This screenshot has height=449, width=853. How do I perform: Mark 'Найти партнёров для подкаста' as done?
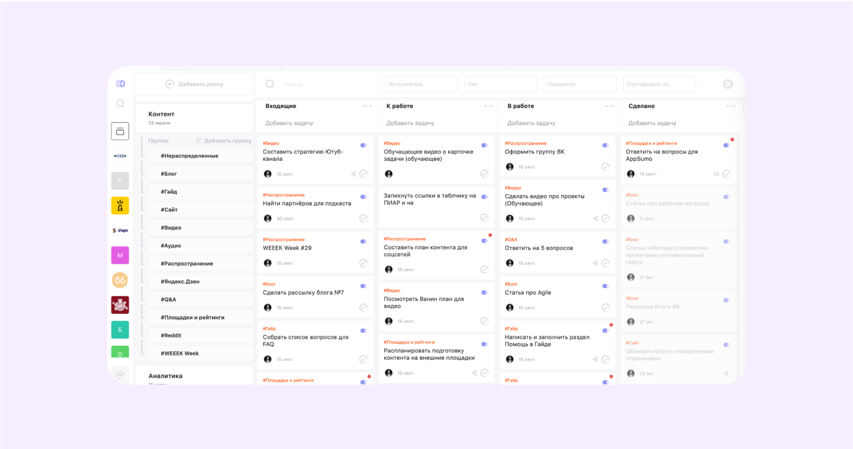363,218
